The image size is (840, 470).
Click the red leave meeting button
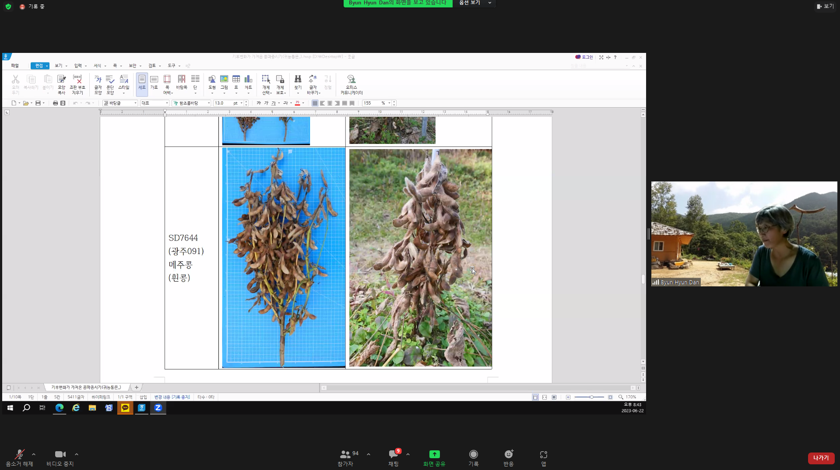click(x=821, y=458)
